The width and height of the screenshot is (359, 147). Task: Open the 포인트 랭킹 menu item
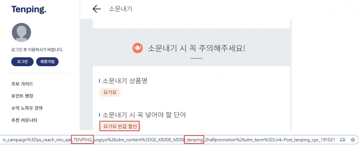click(22, 96)
